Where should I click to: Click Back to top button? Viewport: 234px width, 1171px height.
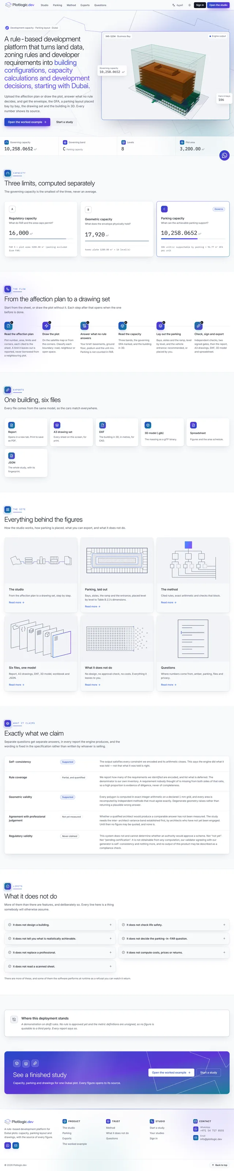point(219,1165)
